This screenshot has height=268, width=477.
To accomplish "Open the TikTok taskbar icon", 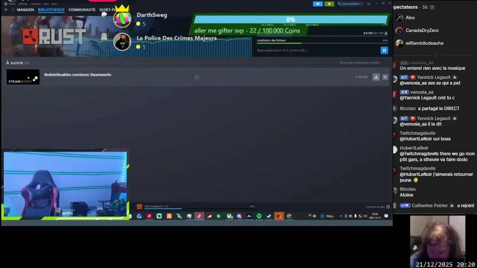I will pyautogui.click(x=199, y=216).
